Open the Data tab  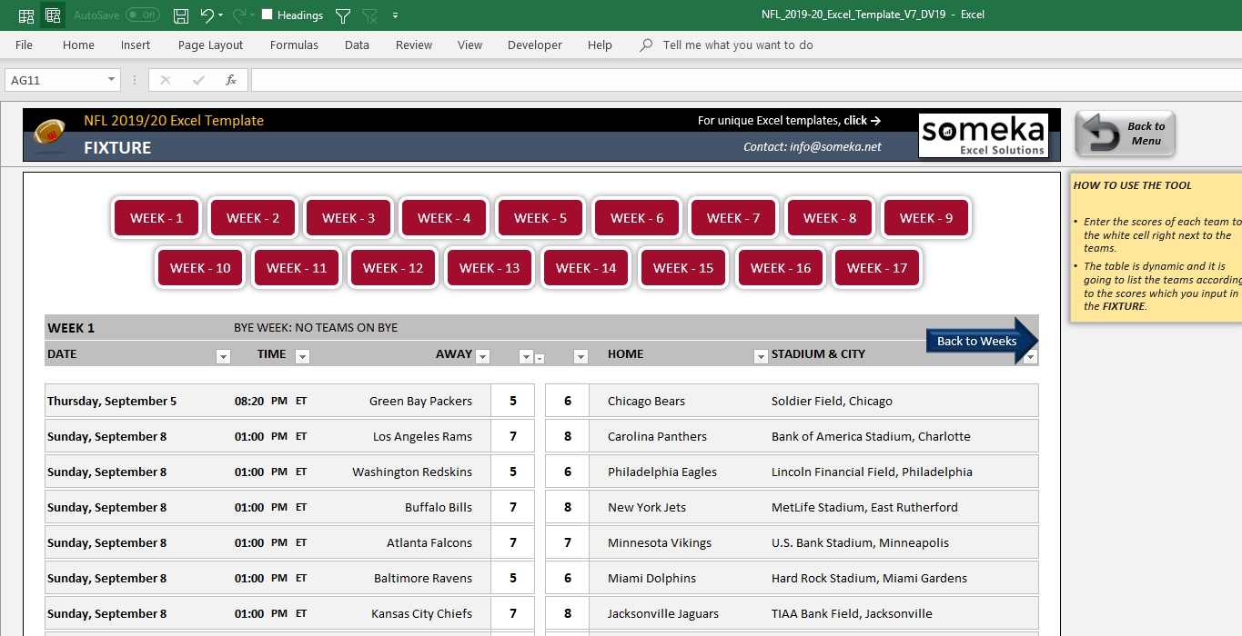[x=357, y=45]
